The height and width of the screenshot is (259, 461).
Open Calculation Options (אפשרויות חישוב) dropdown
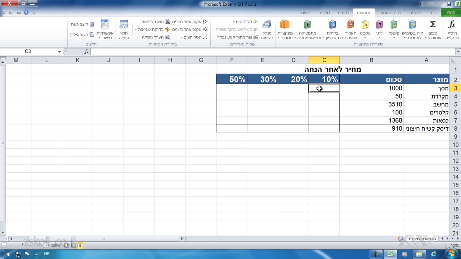(x=105, y=29)
